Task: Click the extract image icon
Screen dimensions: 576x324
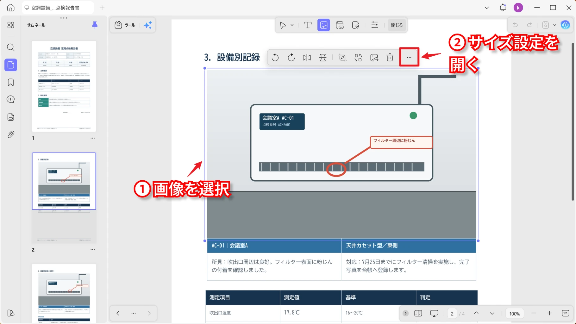Action: click(374, 58)
